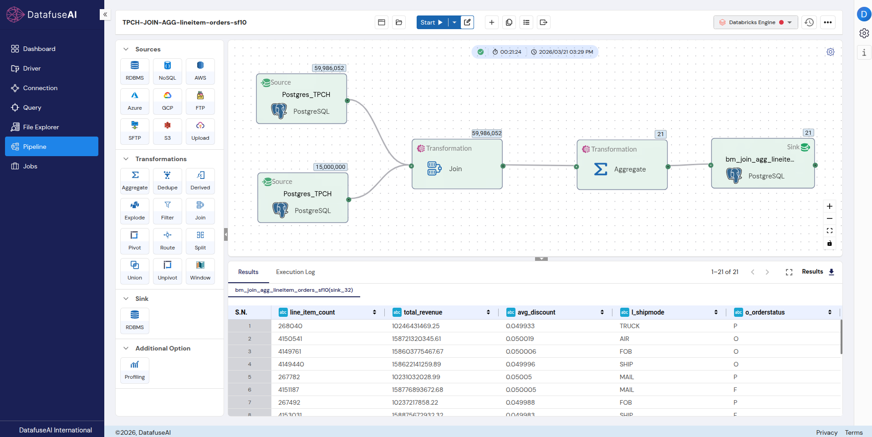Select the Join transformation node on canvas
This screenshot has height=437, width=872.
457,164
